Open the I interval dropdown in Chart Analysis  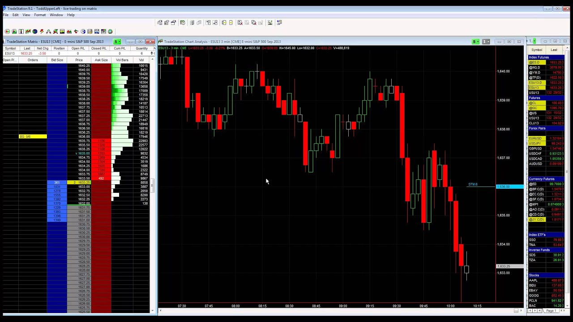[x=486, y=42]
